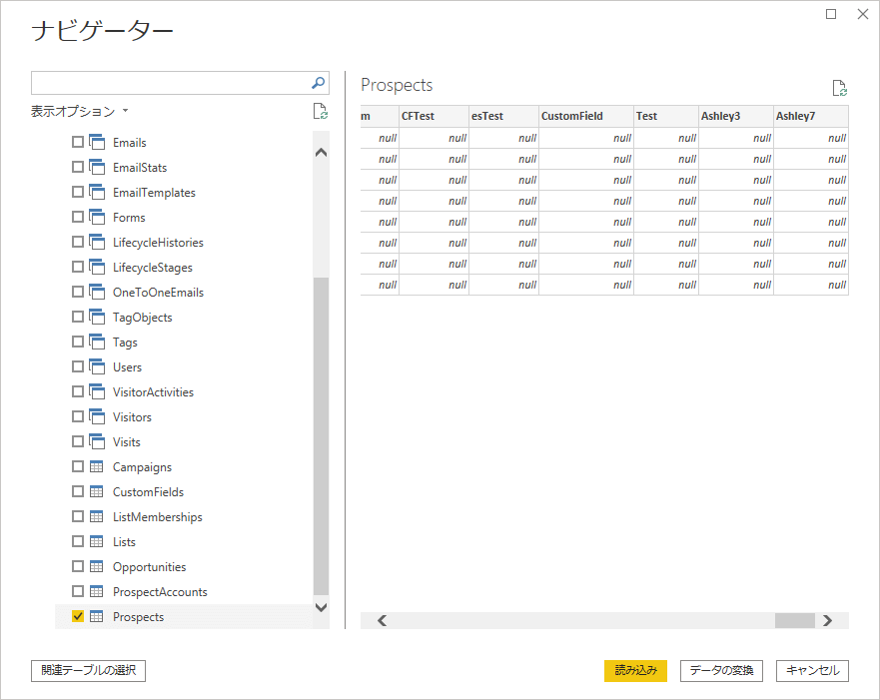Image resolution: width=880 pixels, height=700 pixels.
Task: Click the 読み込み button
Action: 635,670
